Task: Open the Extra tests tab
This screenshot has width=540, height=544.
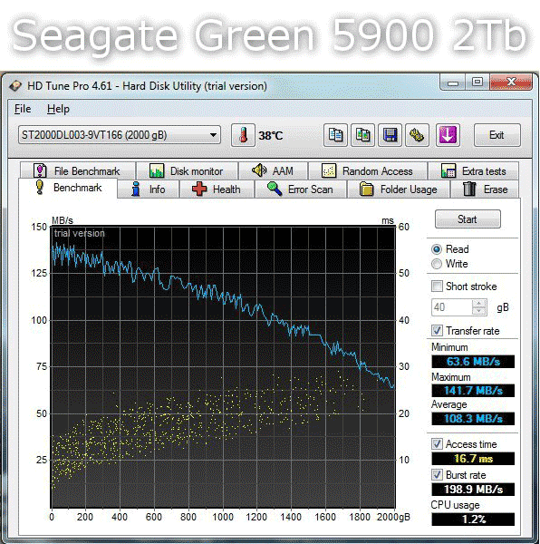Action: pyautogui.click(x=474, y=170)
